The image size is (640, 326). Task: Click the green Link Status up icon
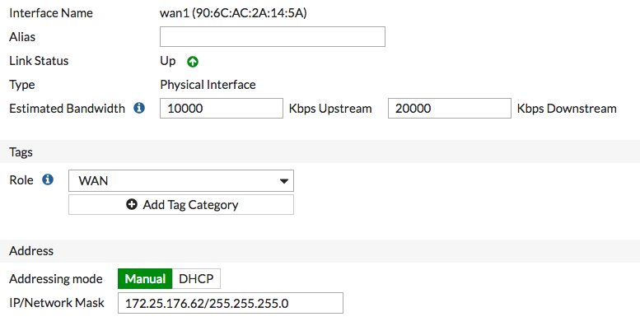click(x=193, y=62)
